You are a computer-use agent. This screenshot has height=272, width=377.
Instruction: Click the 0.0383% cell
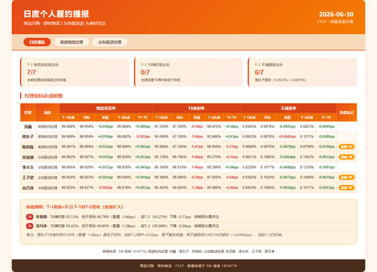[250, 126]
